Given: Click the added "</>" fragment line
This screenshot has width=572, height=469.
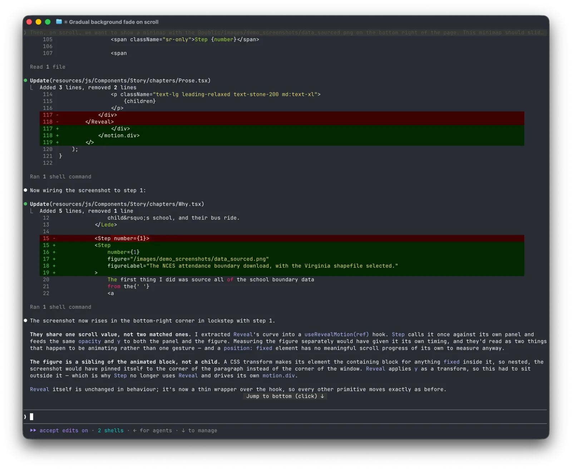Looking at the screenshot, I should (x=282, y=142).
